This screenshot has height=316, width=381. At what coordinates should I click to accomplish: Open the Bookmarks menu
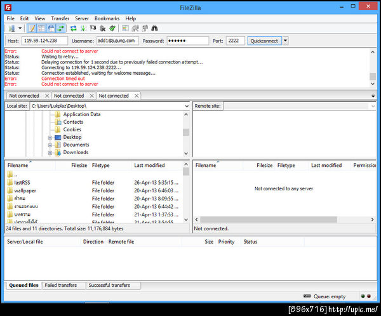107,18
